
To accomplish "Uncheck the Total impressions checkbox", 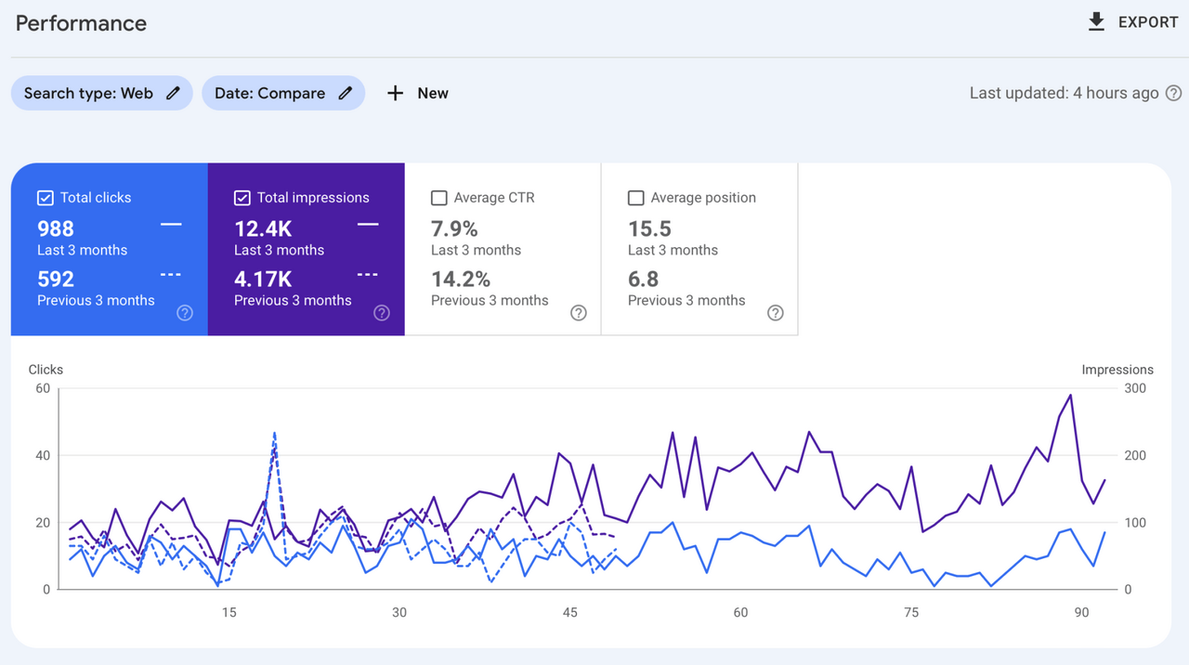I will [x=242, y=198].
